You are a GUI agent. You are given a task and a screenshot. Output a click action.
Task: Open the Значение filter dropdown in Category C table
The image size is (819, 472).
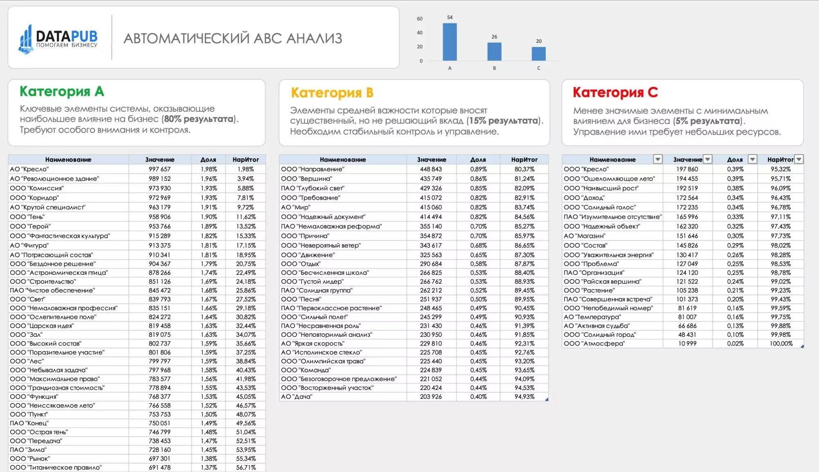click(707, 159)
